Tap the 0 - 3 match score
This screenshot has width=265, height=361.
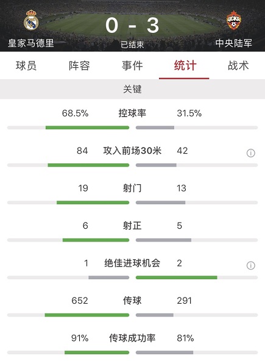point(132,26)
